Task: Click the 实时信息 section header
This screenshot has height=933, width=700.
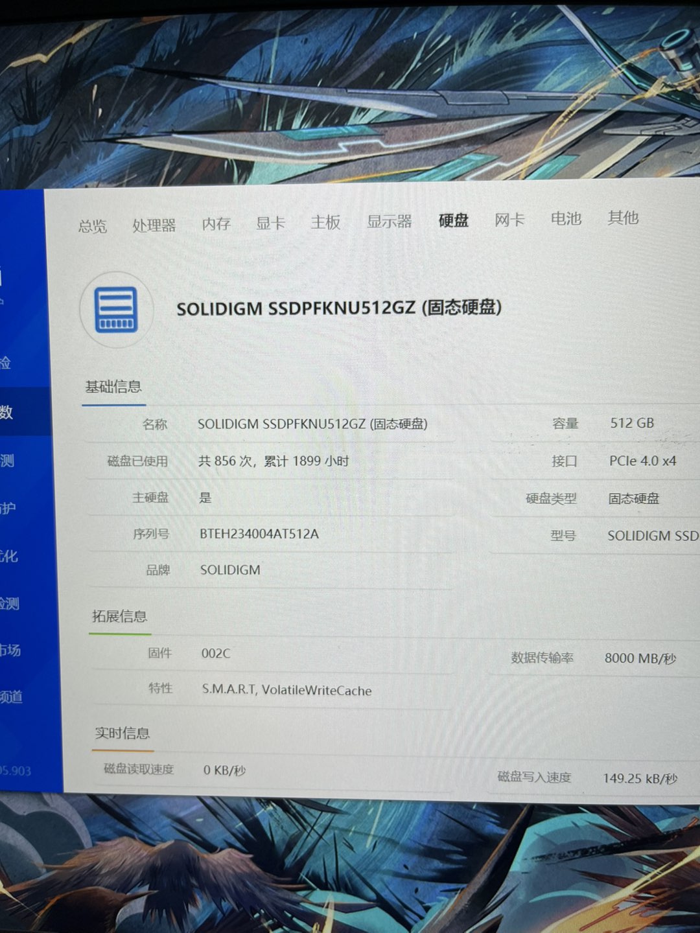Action: [122, 733]
